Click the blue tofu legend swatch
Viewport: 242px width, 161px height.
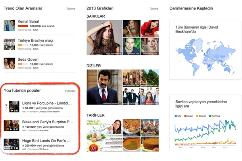pos(175,116)
